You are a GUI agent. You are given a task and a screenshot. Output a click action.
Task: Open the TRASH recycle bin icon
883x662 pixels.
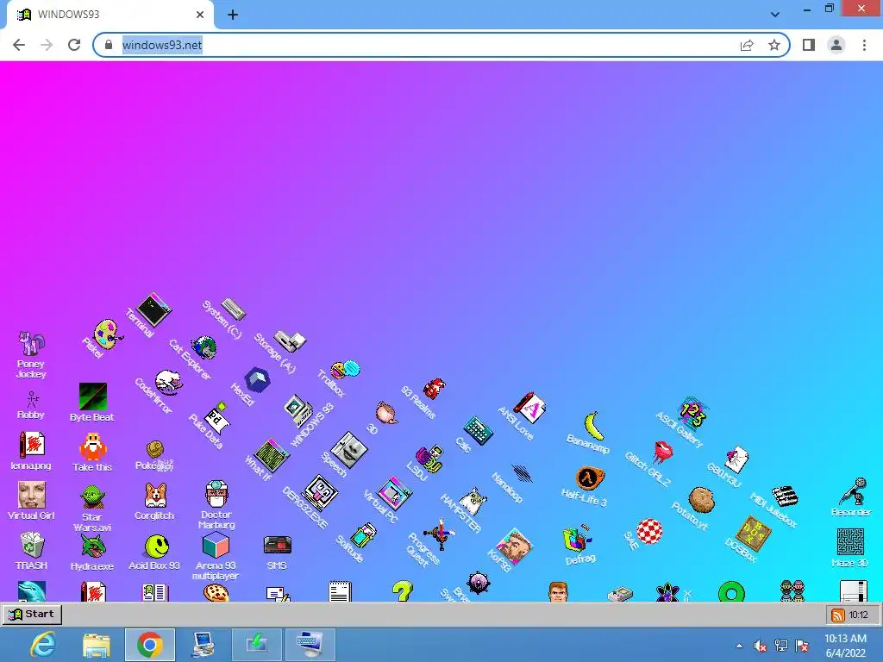(32, 545)
